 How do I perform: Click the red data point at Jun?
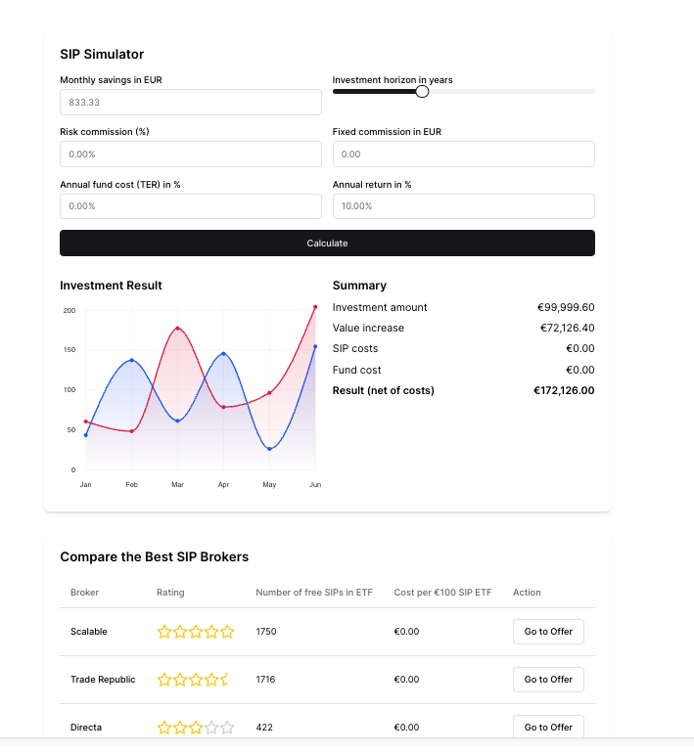click(315, 307)
